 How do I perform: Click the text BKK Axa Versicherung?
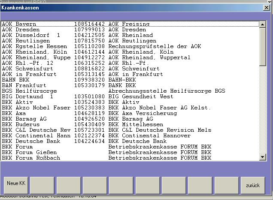point(143,113)
